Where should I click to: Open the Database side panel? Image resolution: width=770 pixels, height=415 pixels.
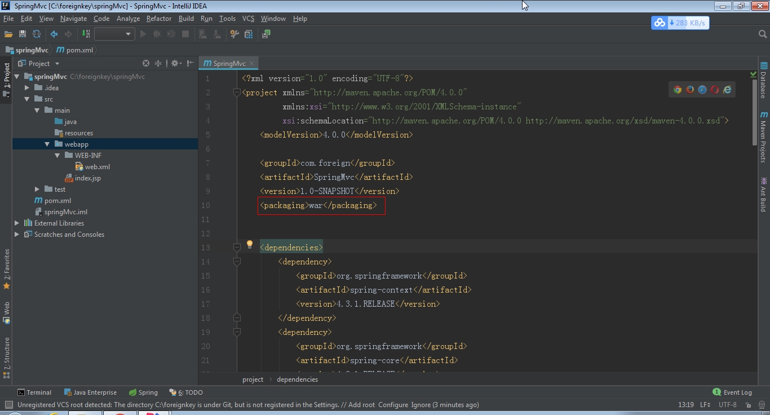[x=764, y=80]
